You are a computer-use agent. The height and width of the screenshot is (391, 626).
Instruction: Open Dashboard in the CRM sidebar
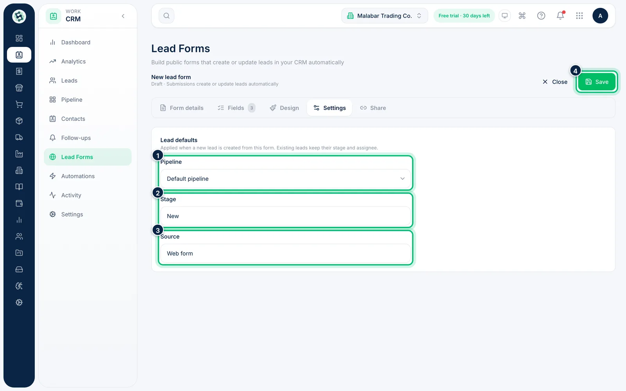click(x=88, y=42)
